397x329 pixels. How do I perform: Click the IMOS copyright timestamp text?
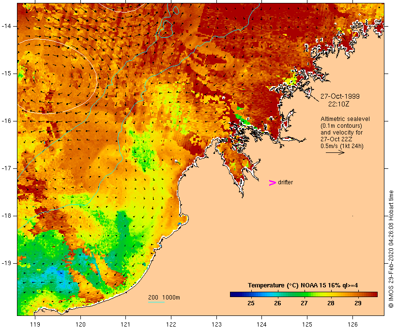(391, 249)
